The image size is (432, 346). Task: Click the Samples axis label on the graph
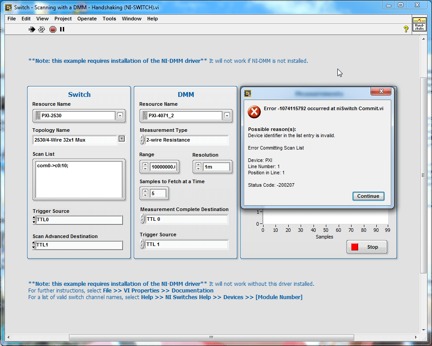point(324,237)
